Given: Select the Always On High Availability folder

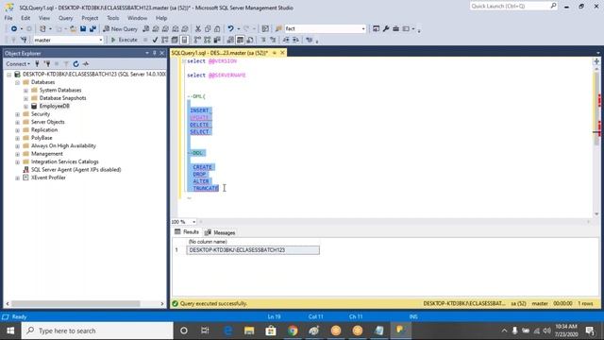Looking at the screenshot, I should (63, 145).
